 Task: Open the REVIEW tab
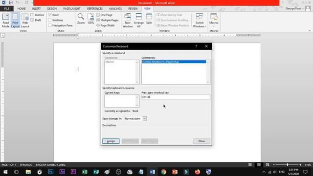coord(133,9)
